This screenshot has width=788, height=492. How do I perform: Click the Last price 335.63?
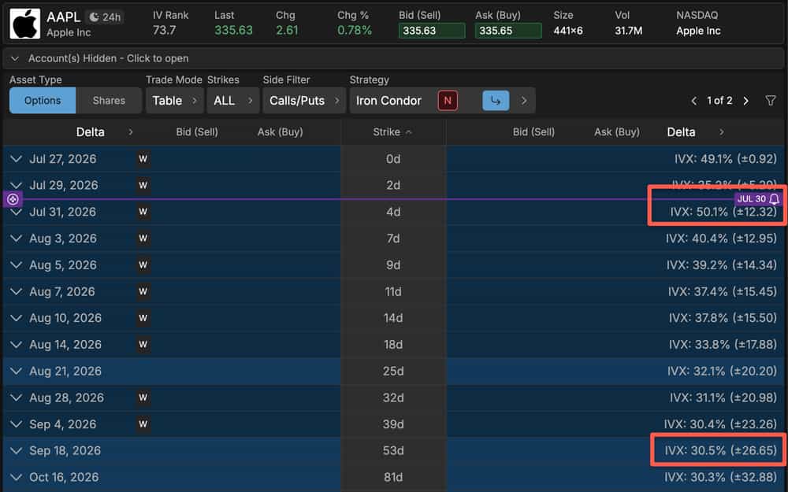tap(234, 31)
